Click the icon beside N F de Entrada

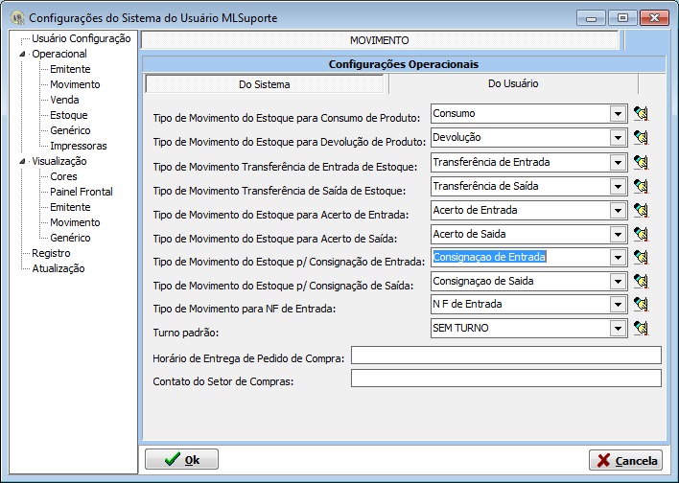pyautogui.click(x=641, y=305)
